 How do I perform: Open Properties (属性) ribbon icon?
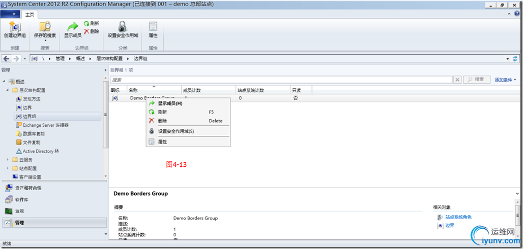(x=153, y=27)
